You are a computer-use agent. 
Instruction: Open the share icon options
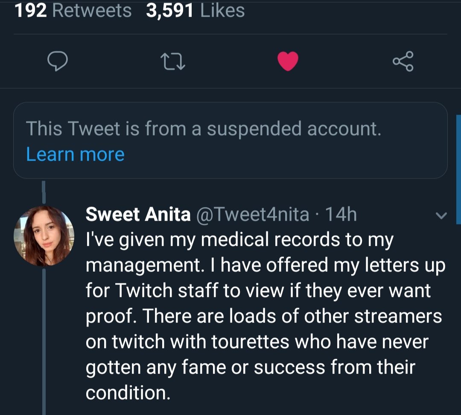(403, 61)
